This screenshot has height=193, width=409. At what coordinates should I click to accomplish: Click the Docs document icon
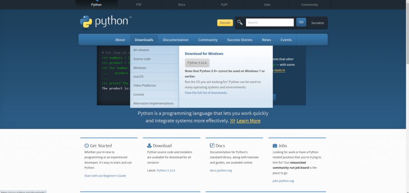[x=212, y=146]
